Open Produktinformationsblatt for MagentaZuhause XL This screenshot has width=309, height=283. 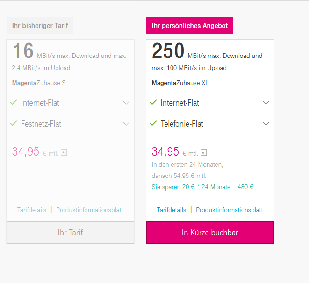tap(230, 210)
